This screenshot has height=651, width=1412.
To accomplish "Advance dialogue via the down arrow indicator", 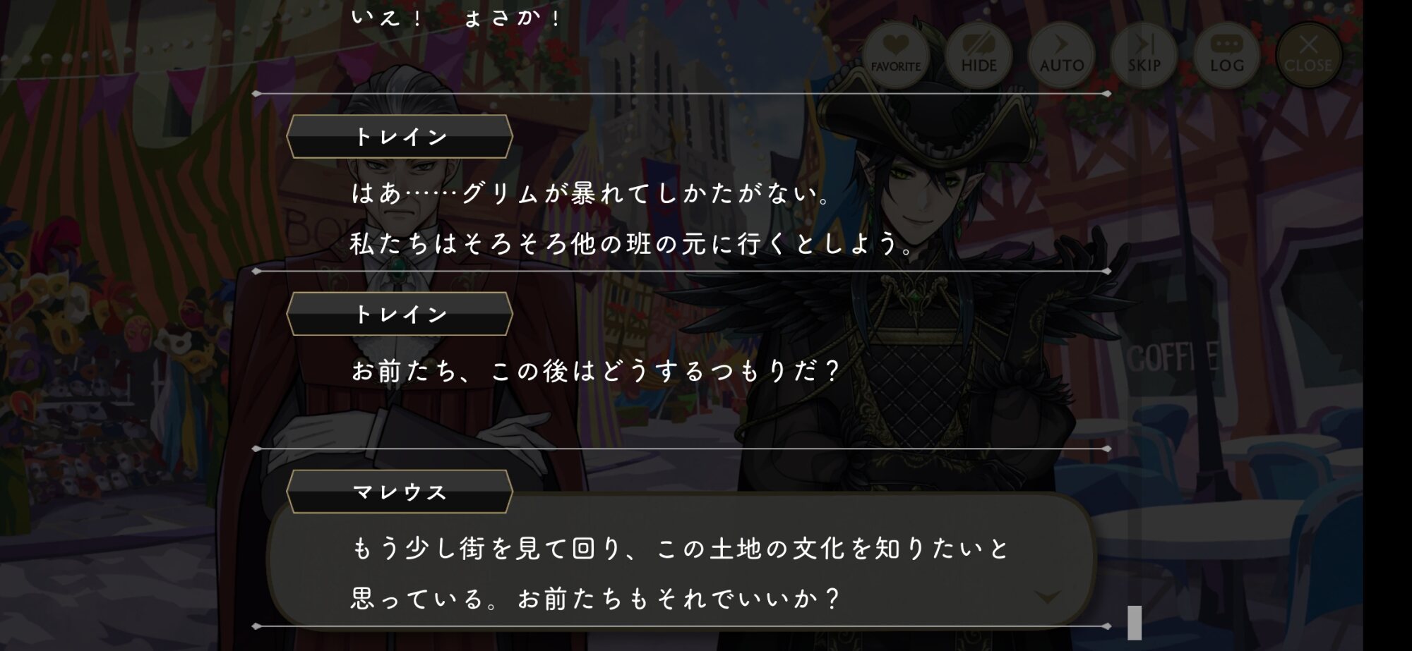I will (1048, 597).
